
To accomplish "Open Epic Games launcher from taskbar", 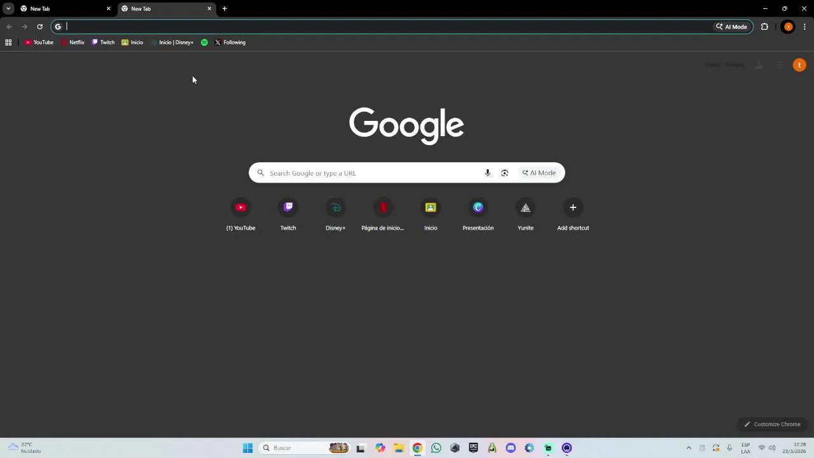I will click(x=473, y=448).
